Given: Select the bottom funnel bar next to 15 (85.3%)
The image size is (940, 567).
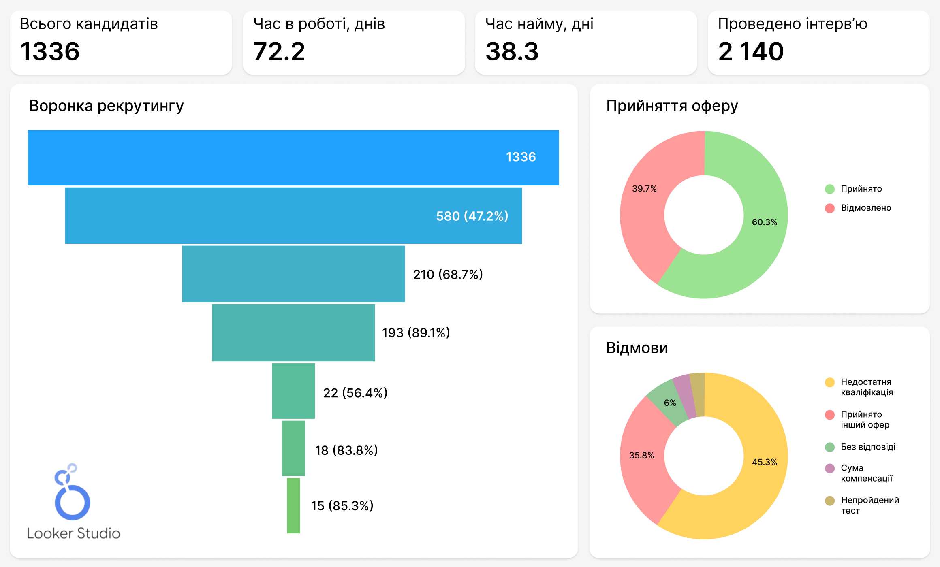Looking at the screenshot, I should (x=293, y=505).
